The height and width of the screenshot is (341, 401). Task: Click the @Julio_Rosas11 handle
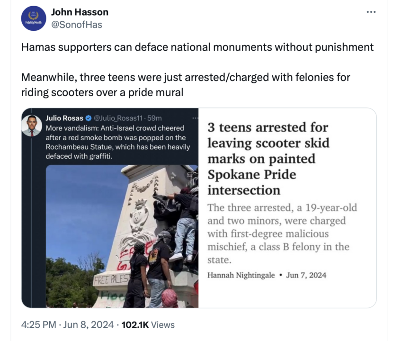[x=118, y=118]
